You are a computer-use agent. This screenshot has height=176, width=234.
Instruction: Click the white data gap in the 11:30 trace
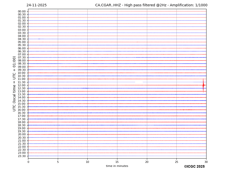click(139, 82)
